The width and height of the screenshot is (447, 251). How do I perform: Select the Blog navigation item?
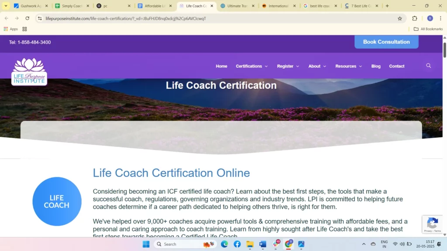click(376, 66)
